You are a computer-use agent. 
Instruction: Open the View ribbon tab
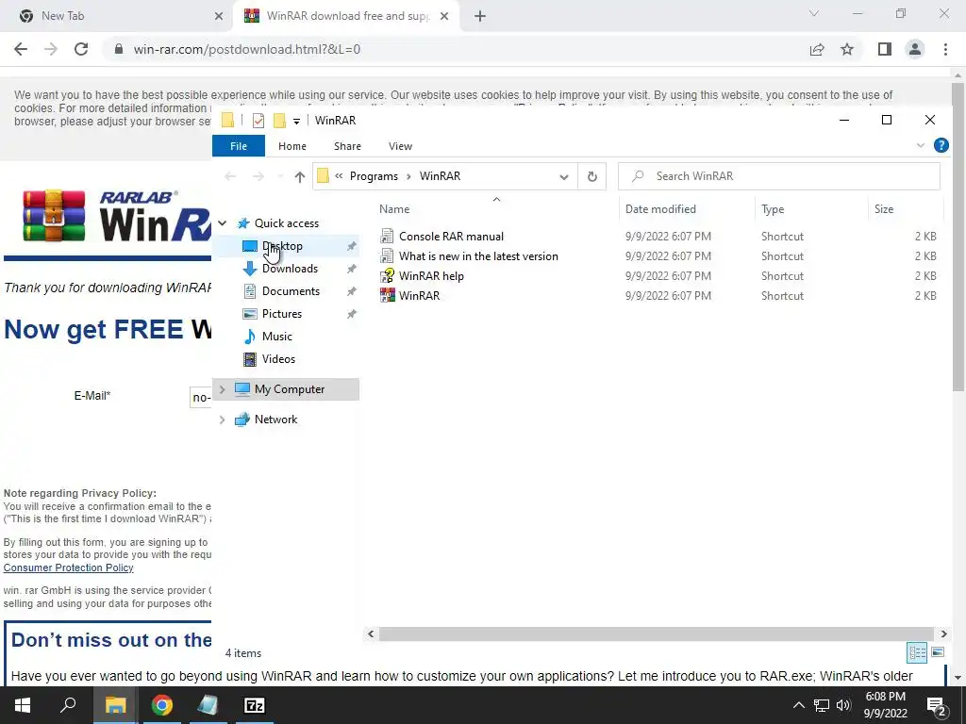pos(400,146)
